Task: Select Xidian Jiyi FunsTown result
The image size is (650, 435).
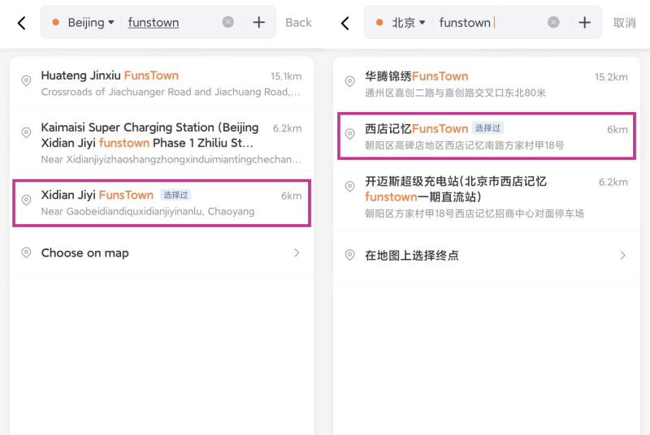Action: coord(162,203)
